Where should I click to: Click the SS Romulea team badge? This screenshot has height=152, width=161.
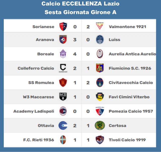click(63, 82)
